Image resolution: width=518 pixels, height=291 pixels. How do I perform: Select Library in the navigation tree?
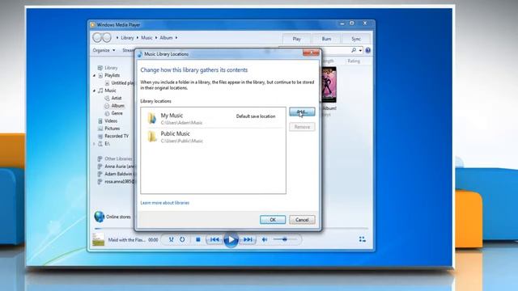[111, 68]
